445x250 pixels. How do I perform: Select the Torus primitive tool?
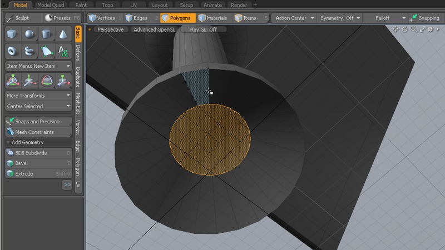tap(12, 52)
